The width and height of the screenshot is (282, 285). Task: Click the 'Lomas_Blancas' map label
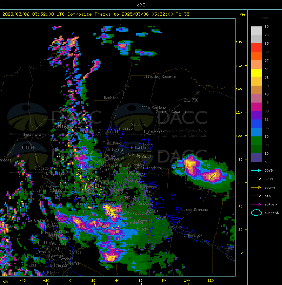(195, 210)
